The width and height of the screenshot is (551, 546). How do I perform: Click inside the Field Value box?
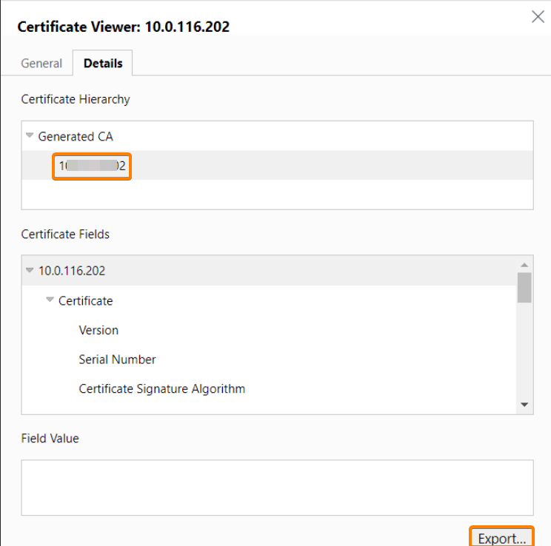(x=277, y=488)
